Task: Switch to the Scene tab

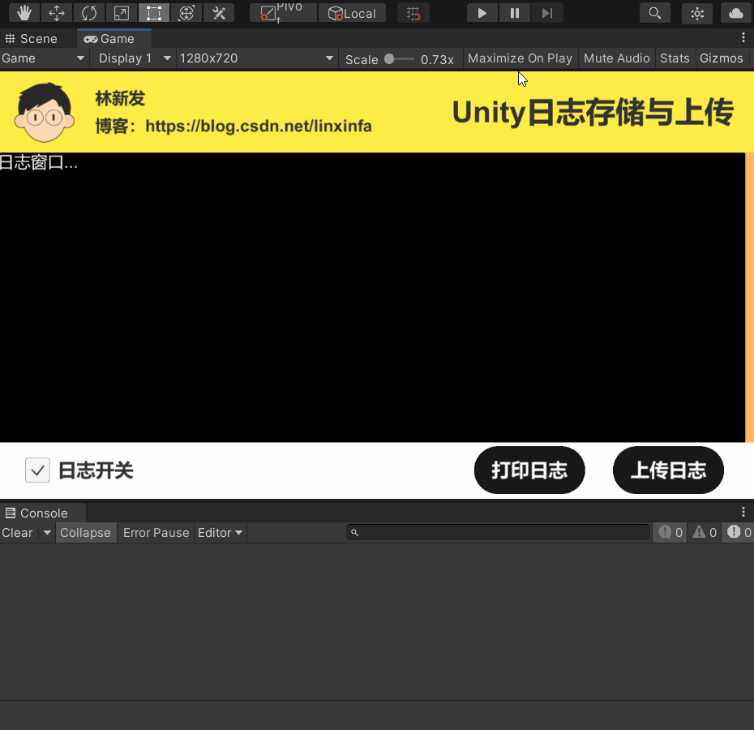Action: click(32, 38)
